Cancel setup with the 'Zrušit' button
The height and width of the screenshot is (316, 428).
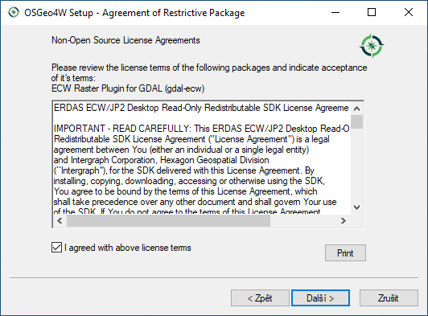coord(389,298)
